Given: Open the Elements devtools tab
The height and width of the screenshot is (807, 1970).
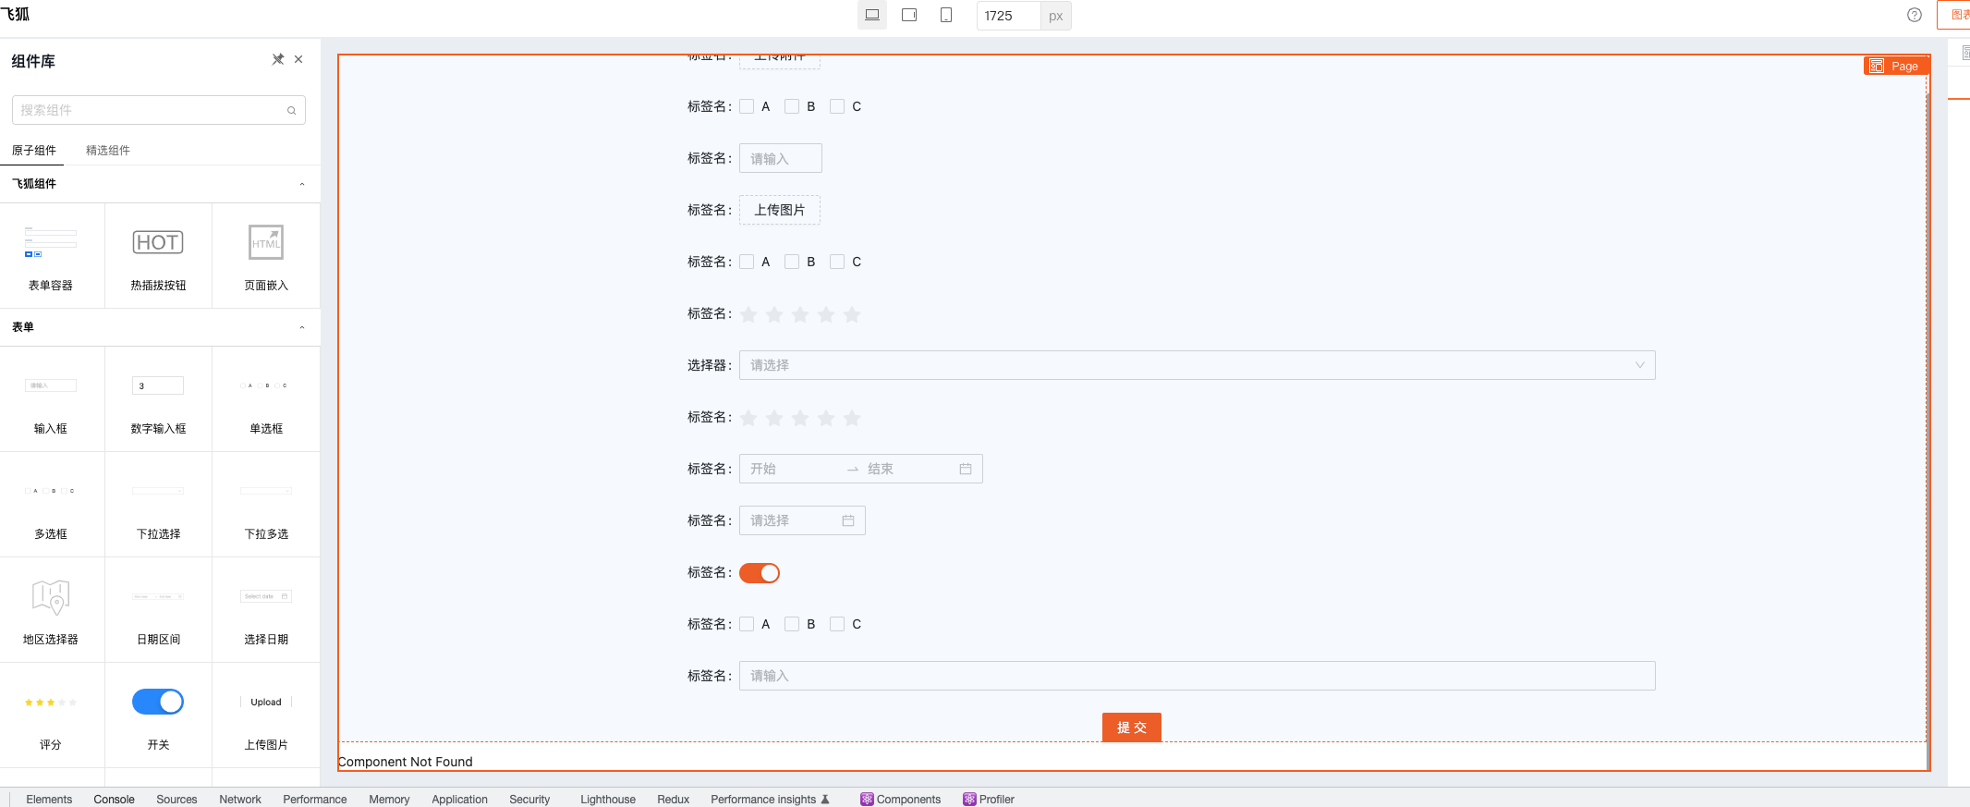Looking at the screenshot, I should point(49,799).
